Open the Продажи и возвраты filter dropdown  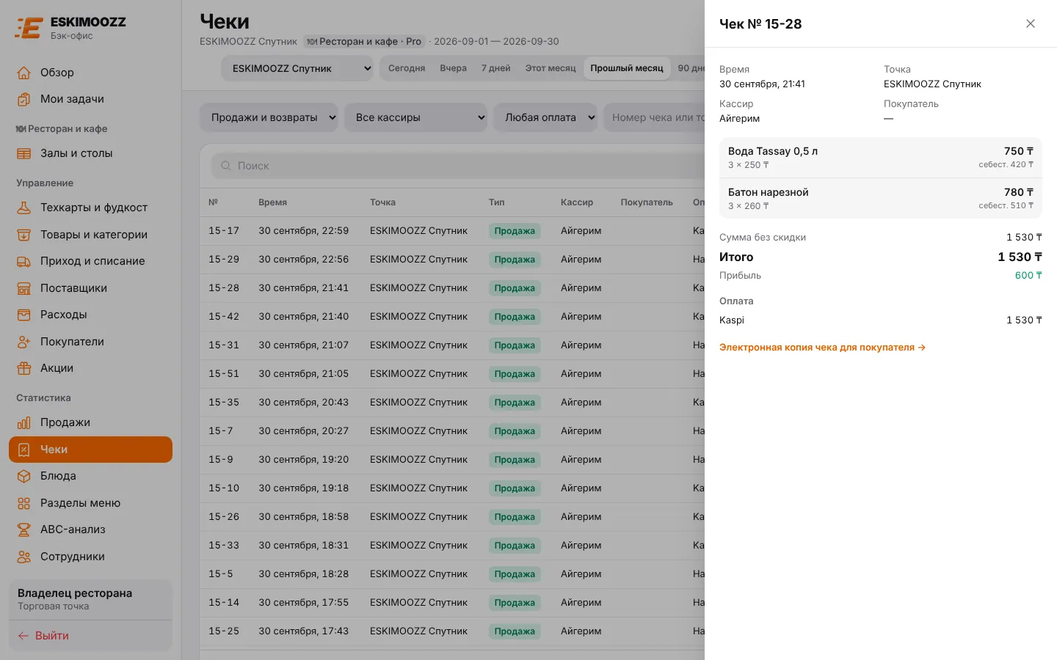pos(269,117)
